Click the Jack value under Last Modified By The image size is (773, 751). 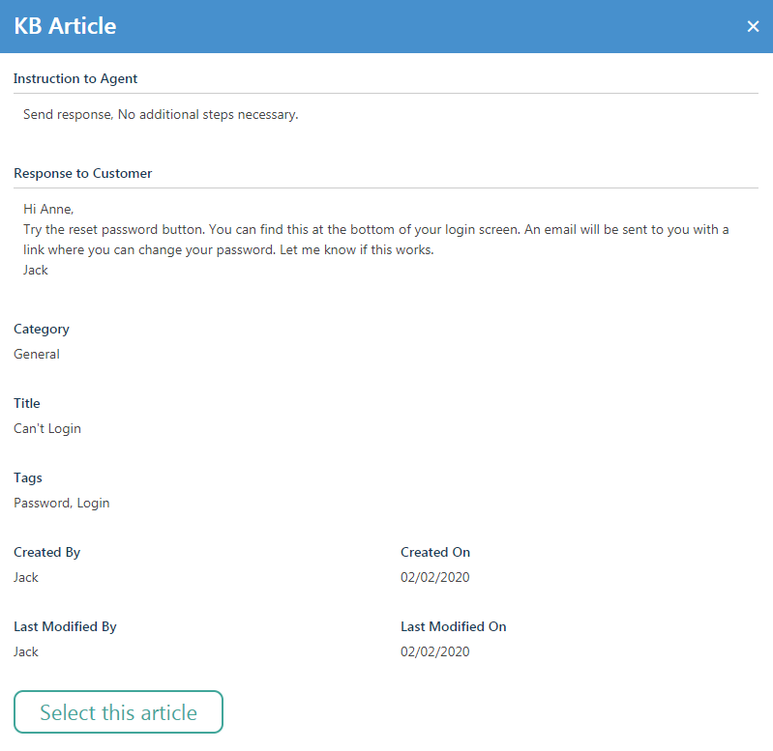[25, 651]
